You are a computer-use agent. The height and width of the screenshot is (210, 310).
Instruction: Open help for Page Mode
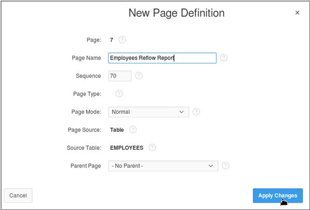pos(196,111)
